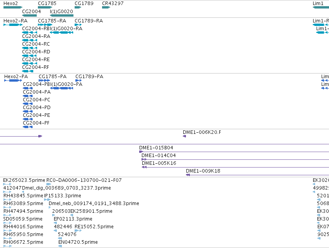The width and height of the screenshot is (329, 248).
Task: Select the CG2004-RF transcript glyph
Action: pos(28,71)
